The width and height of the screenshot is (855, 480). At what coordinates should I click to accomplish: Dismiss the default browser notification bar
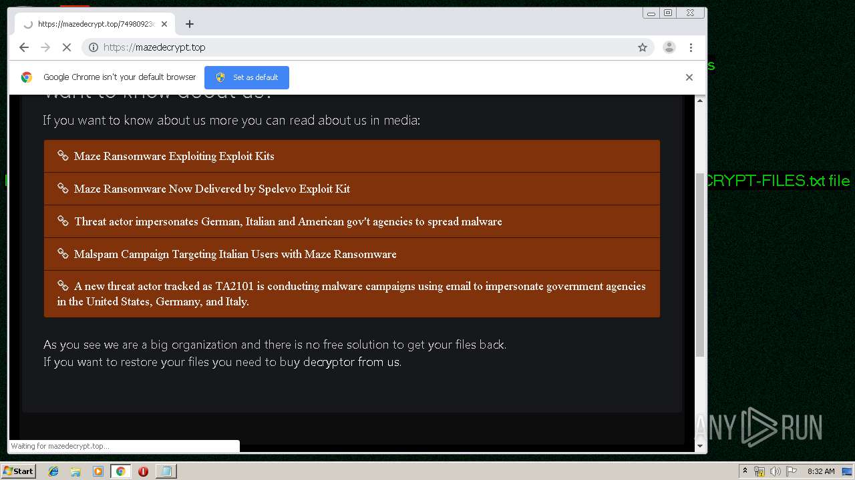tap(689, 77)
